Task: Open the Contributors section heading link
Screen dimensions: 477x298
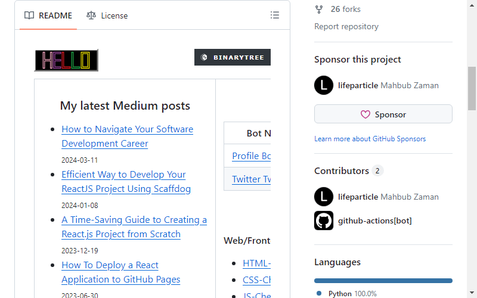Action: point(342,171)
